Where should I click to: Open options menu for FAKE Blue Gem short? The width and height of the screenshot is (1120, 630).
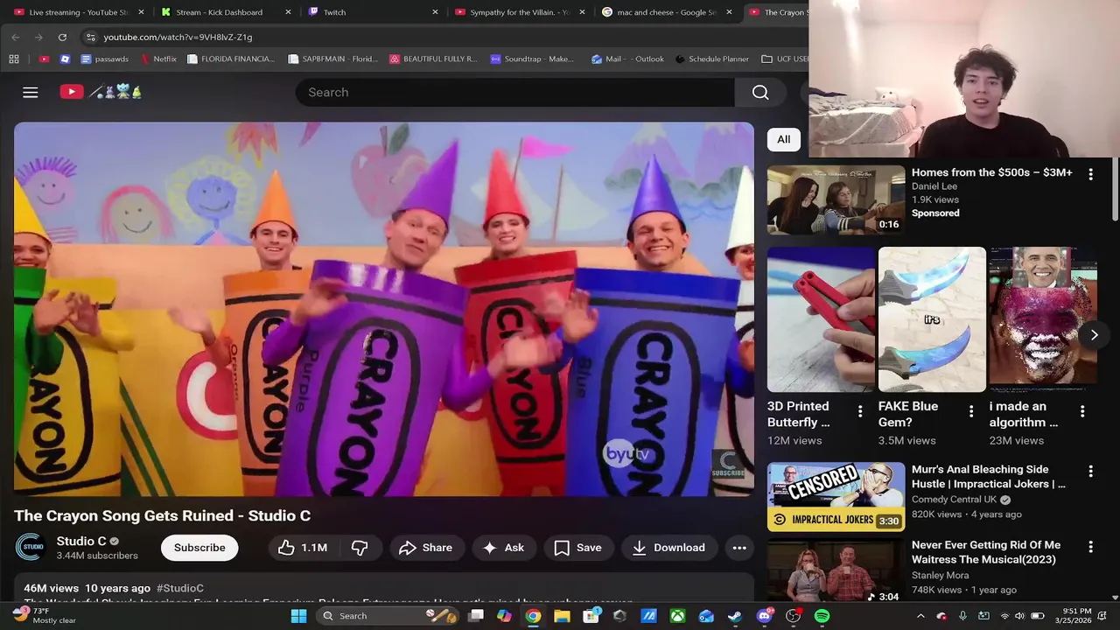click(x=971, y=411)
